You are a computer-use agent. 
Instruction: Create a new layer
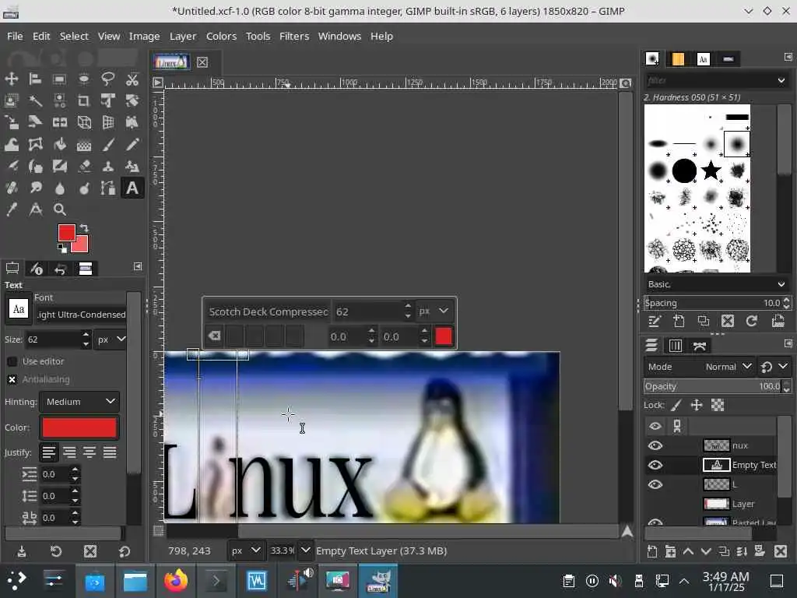tap(652, 551)
